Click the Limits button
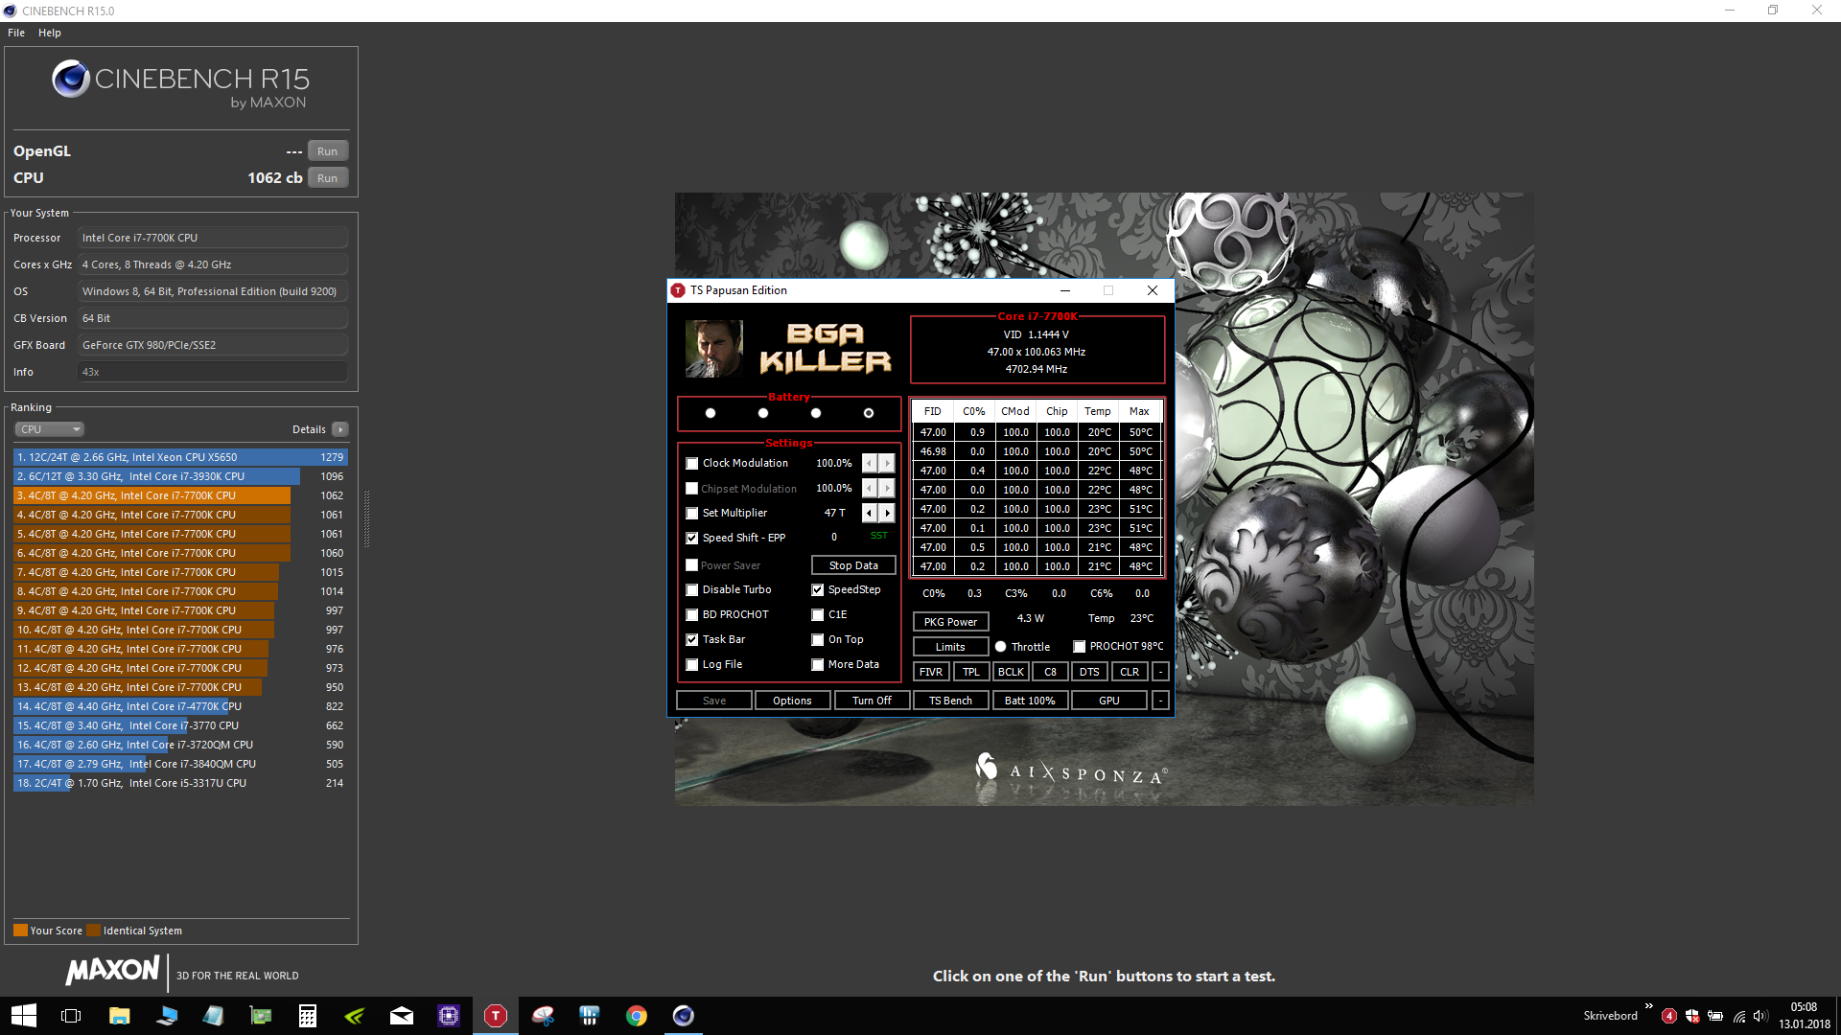Screen dimensions: 1841x1035 point(950,647)
